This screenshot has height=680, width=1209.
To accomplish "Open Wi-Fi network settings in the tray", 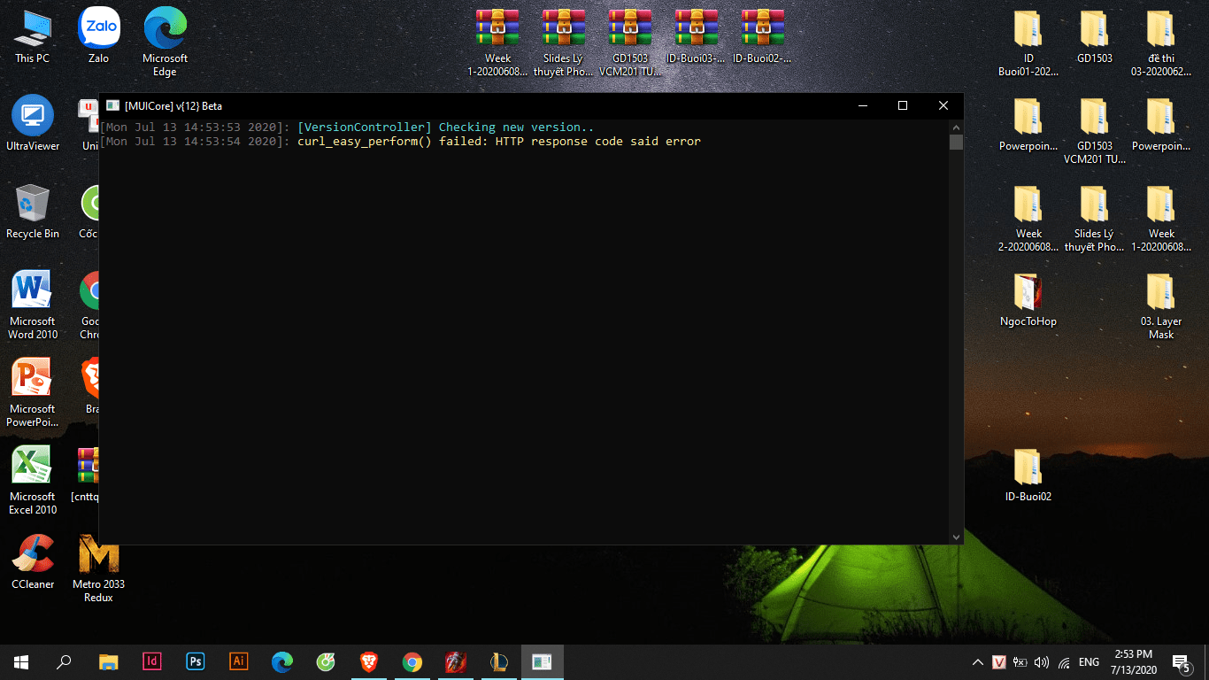I will pyautogui.click(x=1064, y=662).
